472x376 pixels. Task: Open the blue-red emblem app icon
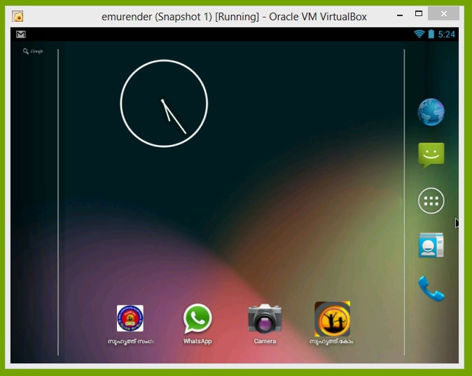coord(130,319)
